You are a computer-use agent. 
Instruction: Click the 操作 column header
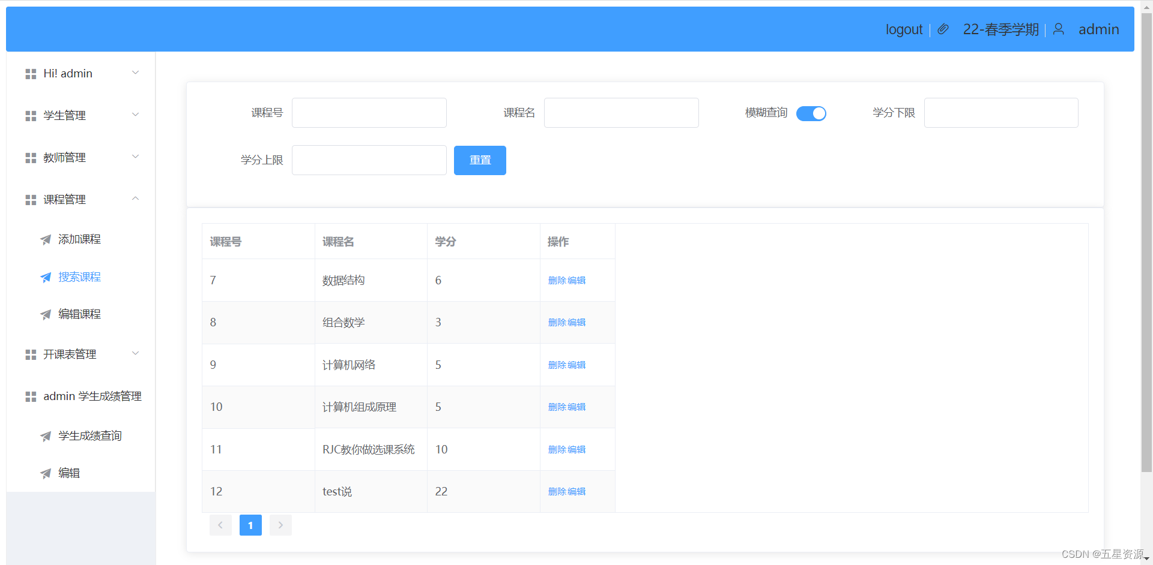point(578,241)
